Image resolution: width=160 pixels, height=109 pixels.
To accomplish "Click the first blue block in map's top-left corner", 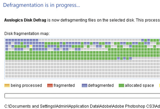I will pyautogui.click(x=7, y=40).
